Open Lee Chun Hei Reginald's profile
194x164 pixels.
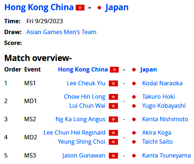point(74,133)
